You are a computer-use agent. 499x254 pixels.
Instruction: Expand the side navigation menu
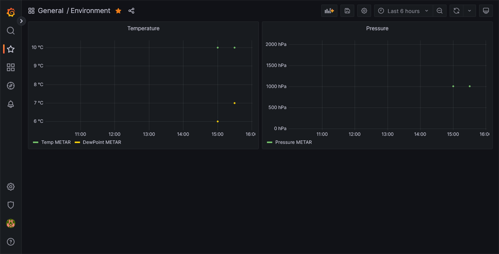(21, 21)
